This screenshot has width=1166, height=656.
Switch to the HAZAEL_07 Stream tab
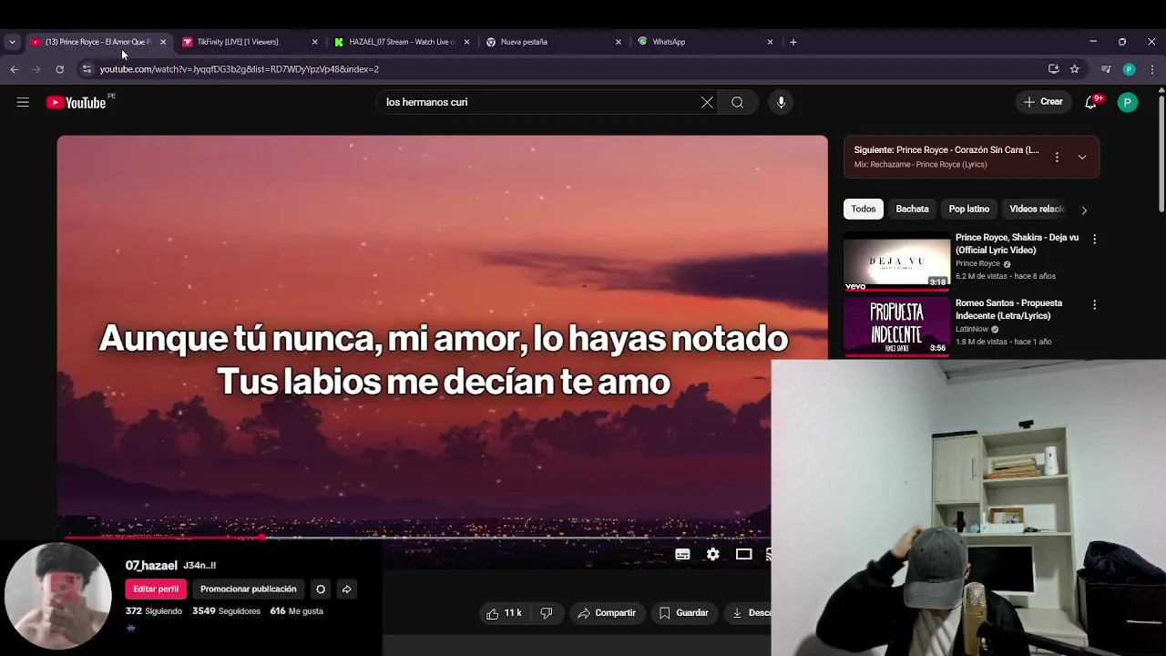401,42
